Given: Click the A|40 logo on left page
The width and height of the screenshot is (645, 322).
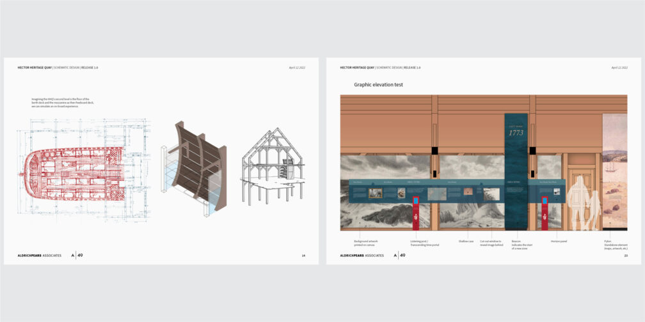Looking at the screenshot, I should tap(77, 255).
